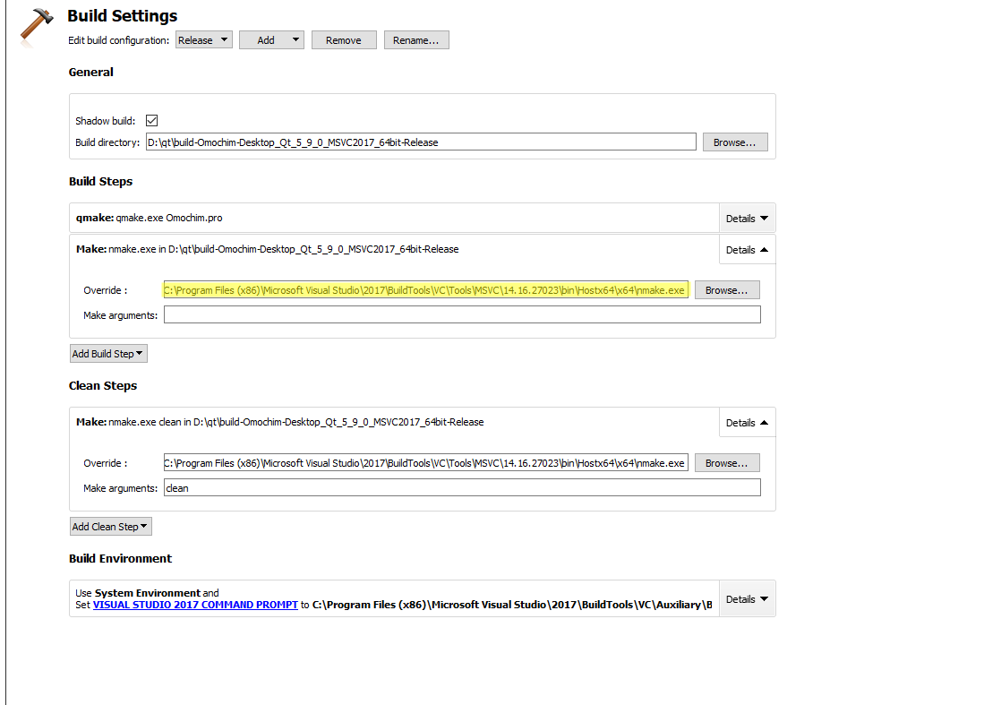The height and width of the screenshot is (705, 1001).
Task: Click the Build directory path field
Action: (x=421, y=142)
